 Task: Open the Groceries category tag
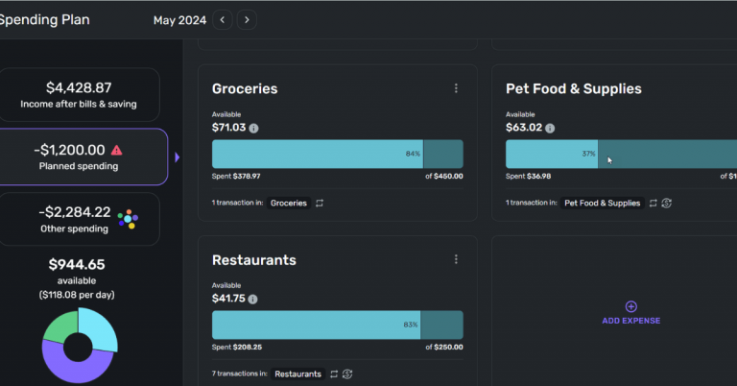(288, 204)
